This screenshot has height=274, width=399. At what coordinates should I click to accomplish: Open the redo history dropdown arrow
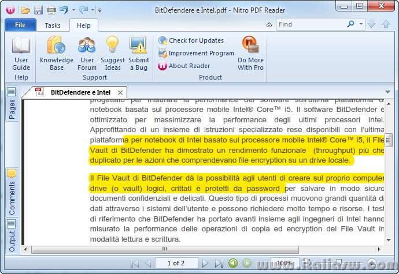tap(93, 10)
